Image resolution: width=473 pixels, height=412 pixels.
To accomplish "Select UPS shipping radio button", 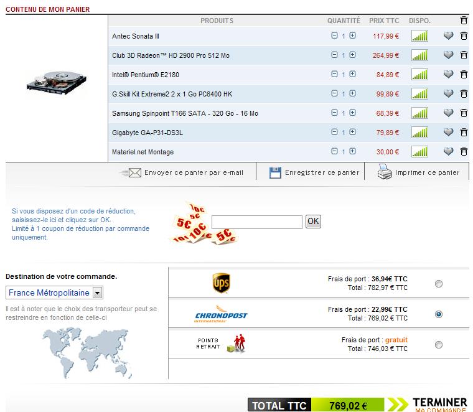I will tap(439, 284).
